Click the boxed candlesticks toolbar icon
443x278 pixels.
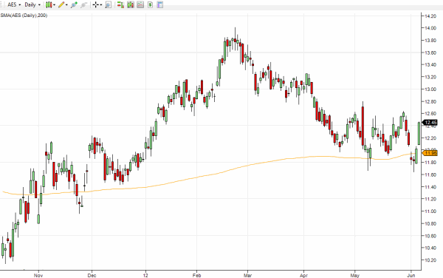click(130, 5)
